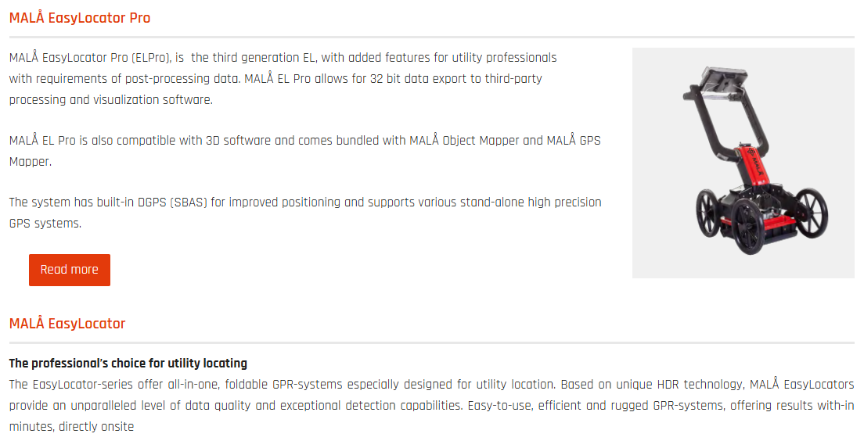Open the MALÅ EasyLocator Pro heading
The width and height of the screenshot is (864, 448).
coord(80,18)
